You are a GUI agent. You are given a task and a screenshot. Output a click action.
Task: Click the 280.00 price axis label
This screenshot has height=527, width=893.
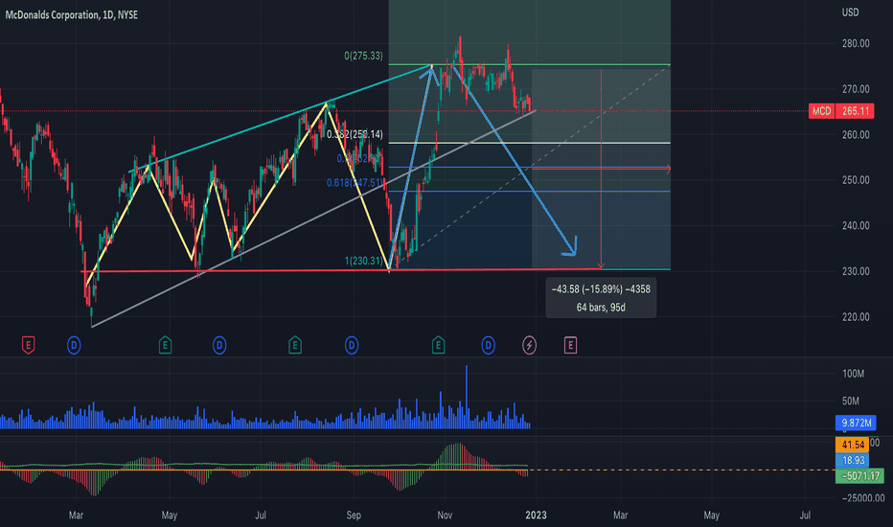click(856, 43)
